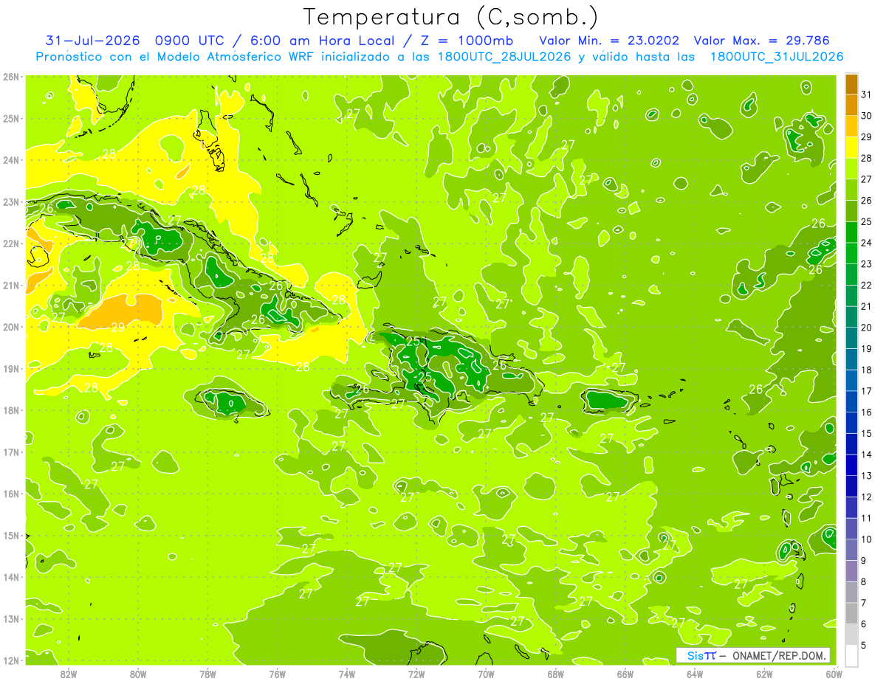Click the colorbar's lime swatch between 27 and 28
The width and height of the screenshot is (886, 684).
coord(851,168)
